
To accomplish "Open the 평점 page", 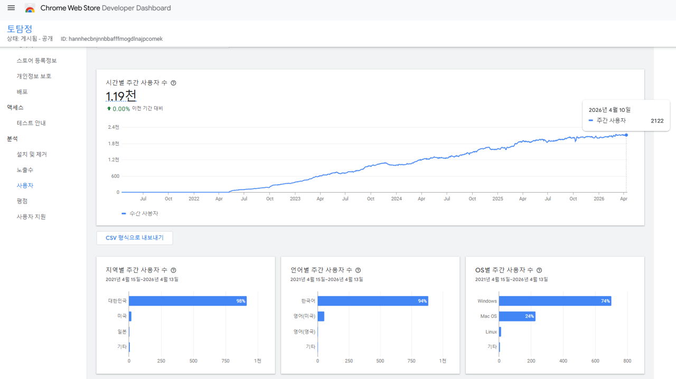I will (x=22, y=201).
